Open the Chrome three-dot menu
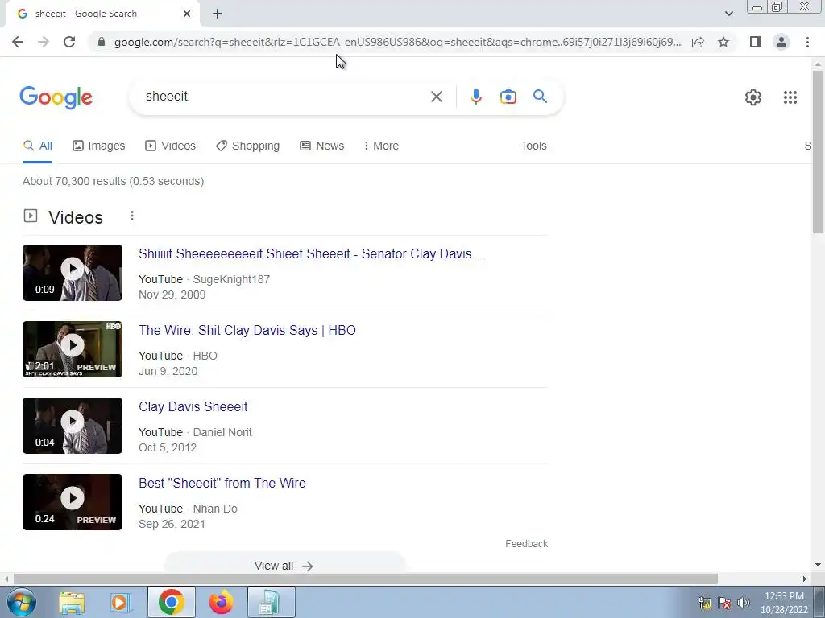Viewport: 825px width, 618px height. tap(807, 42)
